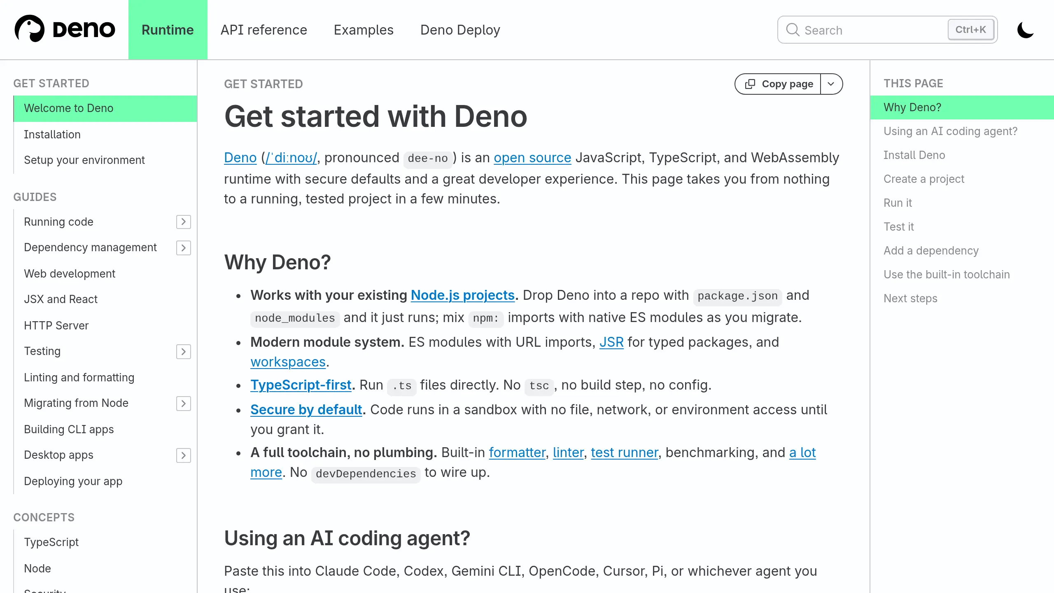Click the copy icon in Copy page button
Screen dimensions: 1054x593
pyautogui.click(x=750, y=84)
